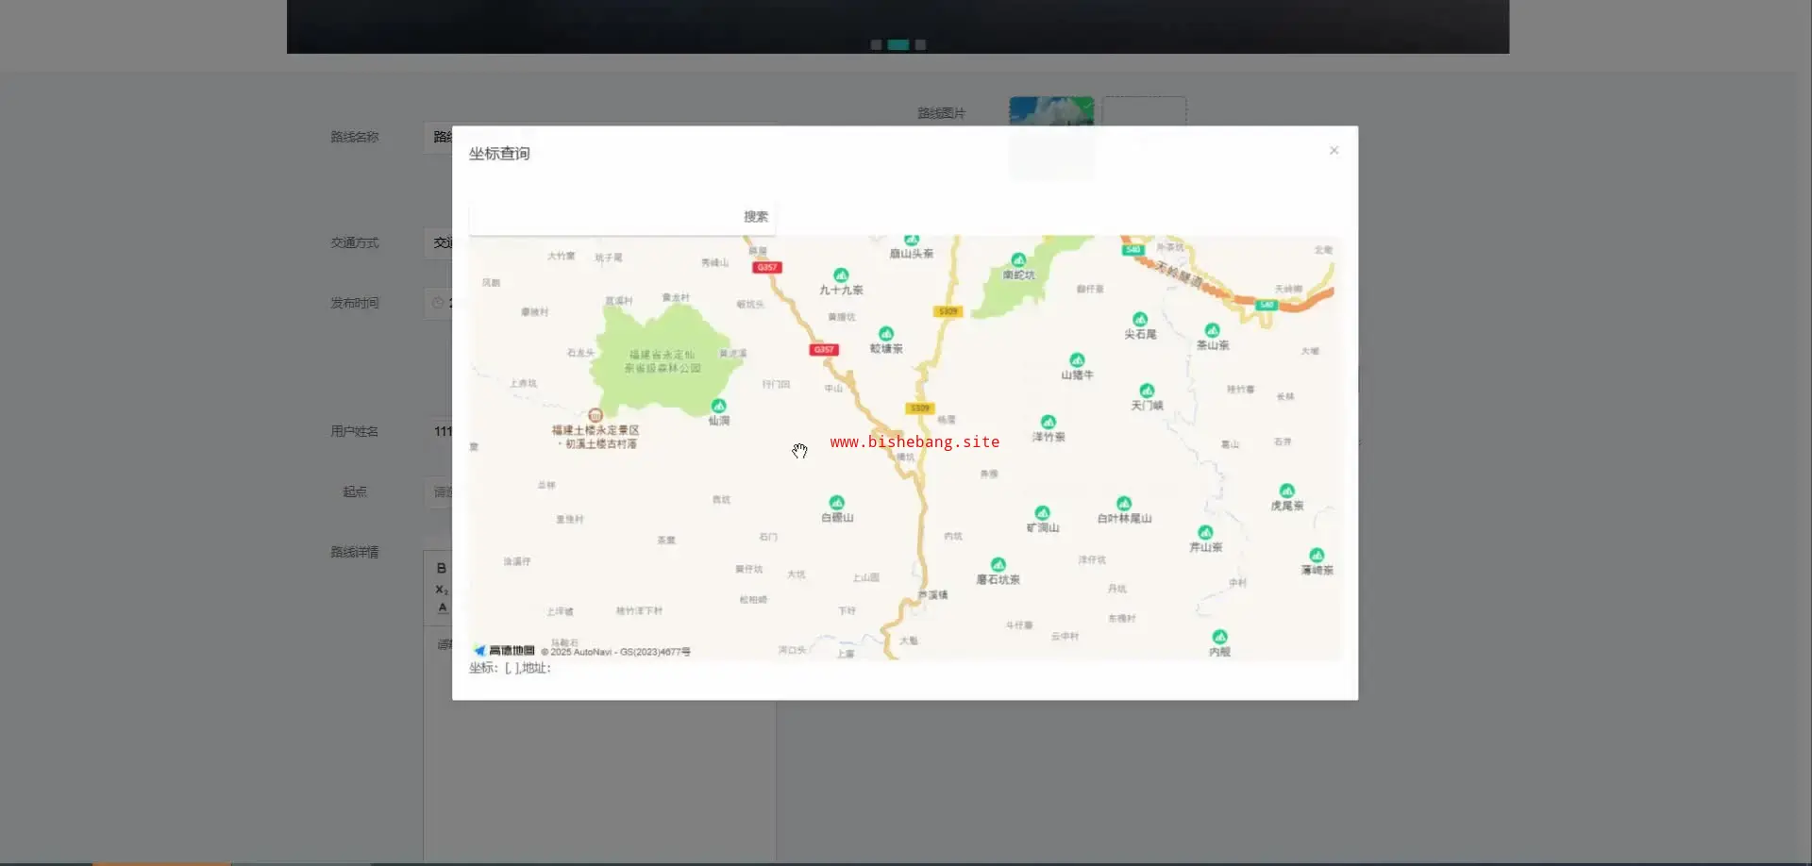Screen dimensions: 1812x866
Task: Click the 坐标 and 地址 result line
Action: 510,668
